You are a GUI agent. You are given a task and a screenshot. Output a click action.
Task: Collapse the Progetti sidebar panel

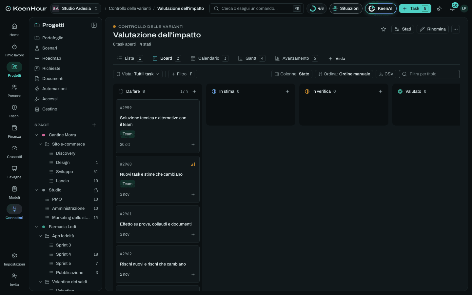(x=94, y=25)
